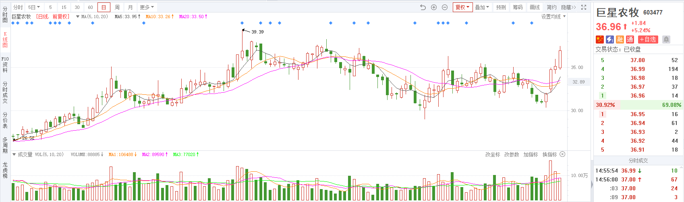Viewport: 684px width, 202px height.
Task: Zoom out chart with the minus icon
Action: [445, 7]
